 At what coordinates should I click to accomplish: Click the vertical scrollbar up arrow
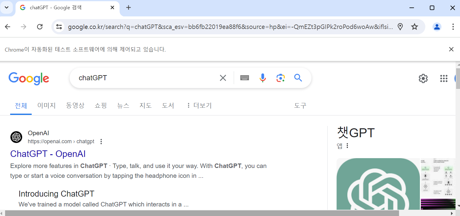(x=458, y=65)
